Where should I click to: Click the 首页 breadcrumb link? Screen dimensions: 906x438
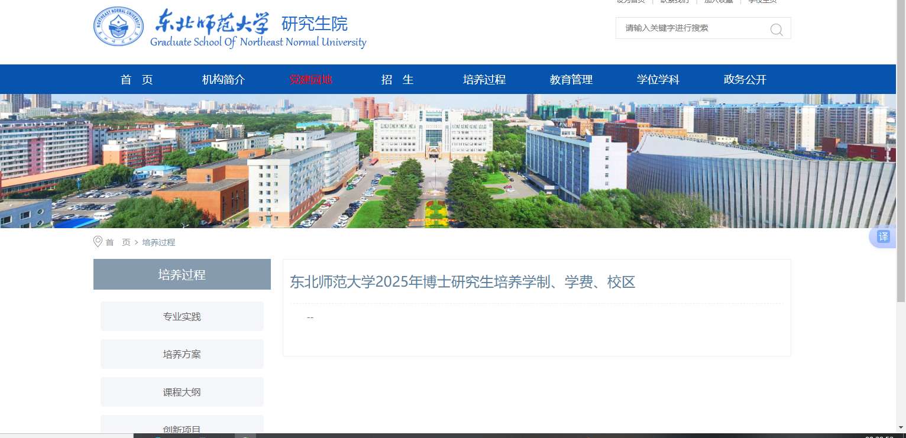click(x=118, y=242)
